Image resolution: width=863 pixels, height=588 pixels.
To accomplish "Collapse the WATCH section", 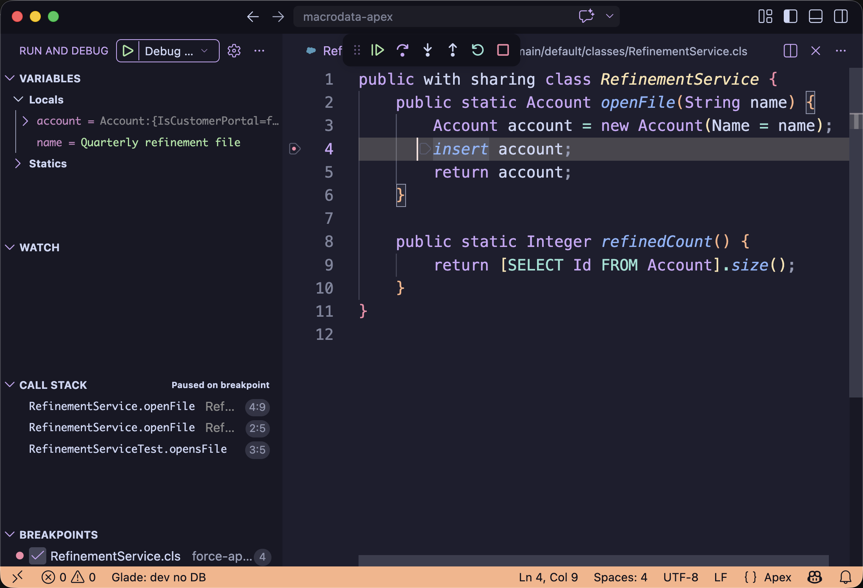I will click(10, 247).
